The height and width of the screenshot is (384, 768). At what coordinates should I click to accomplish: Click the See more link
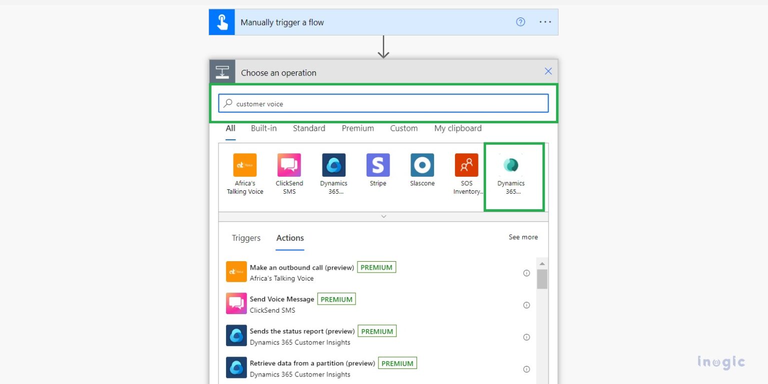pos(523,237)
